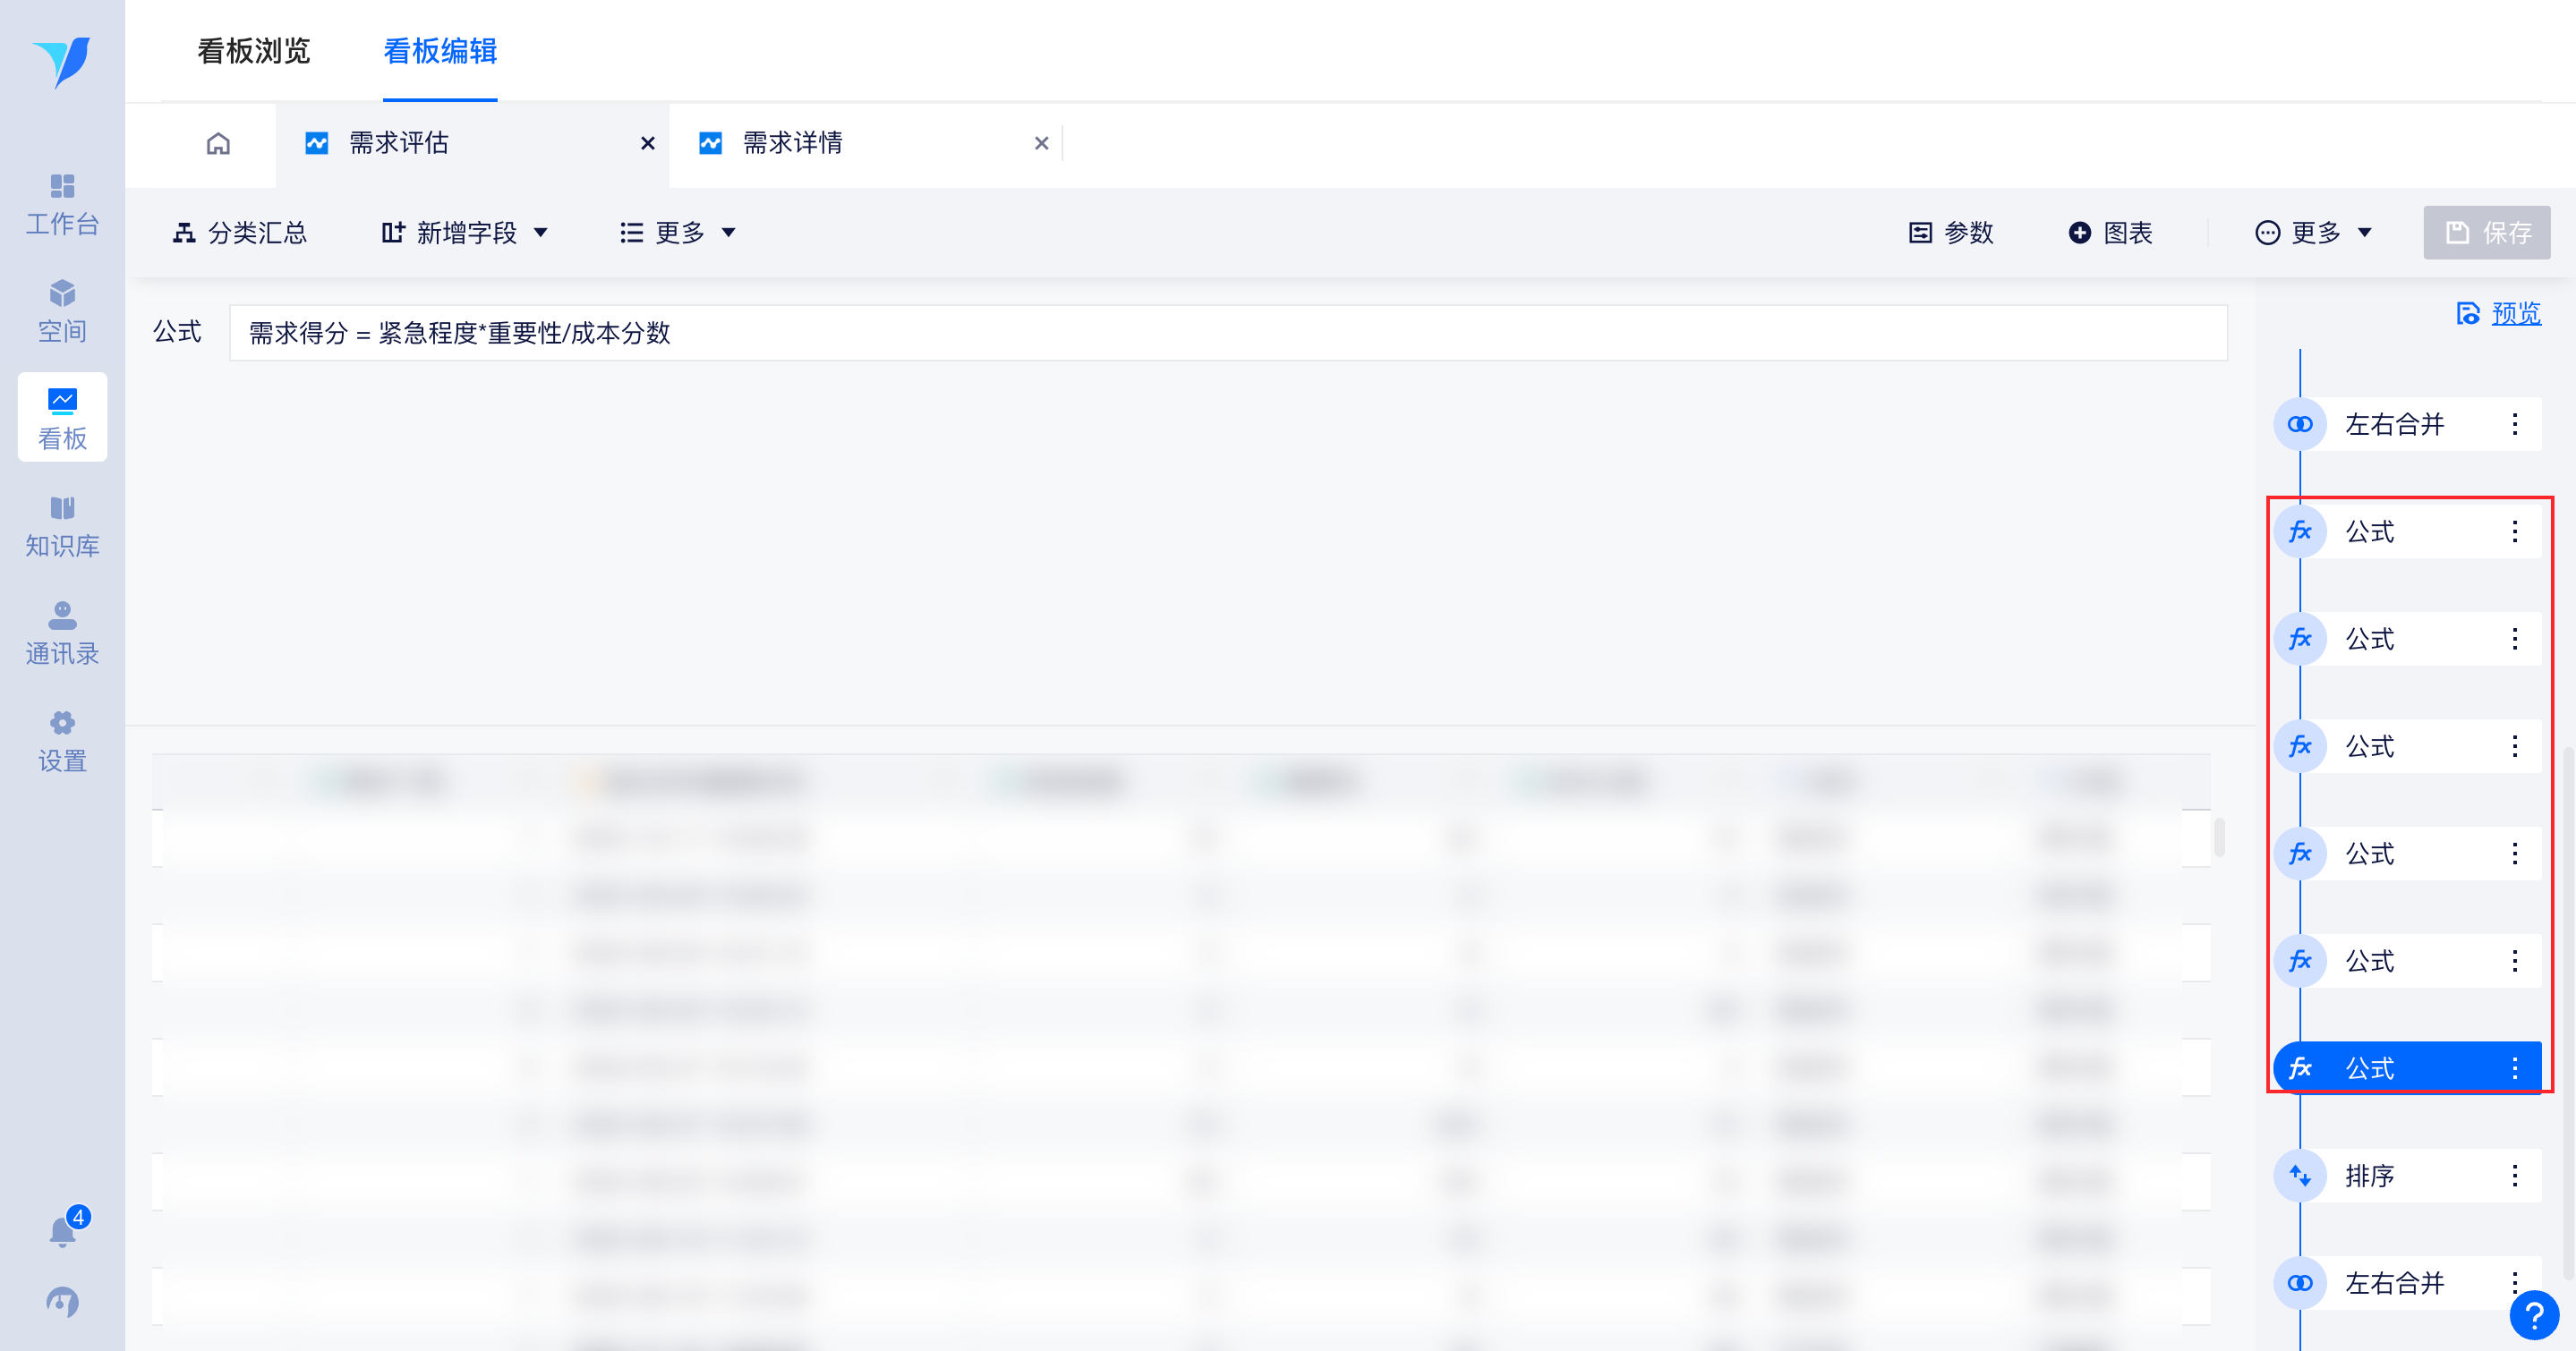Viewport: 2576px width, 1351px height.
Task: Select the 排序 sort step node
Action: point(2370,1175)
